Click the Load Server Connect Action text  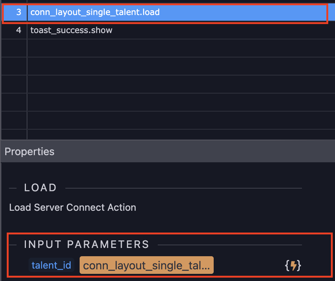pyautogui.click(x=72, y=207)
